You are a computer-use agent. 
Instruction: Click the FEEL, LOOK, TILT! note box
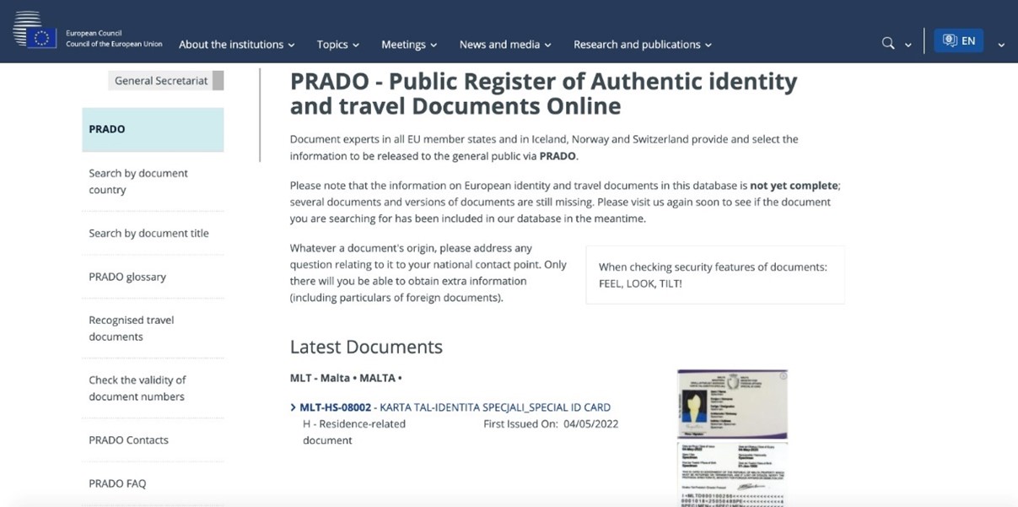pos(714,275)
